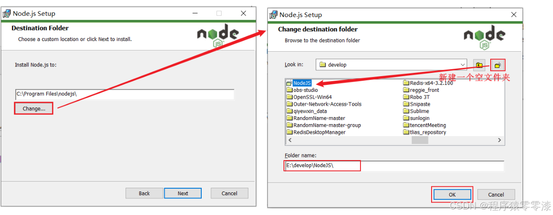Click the Create new folder icon
This screenshot has height=215, width=553.
[x=498, y=65]
